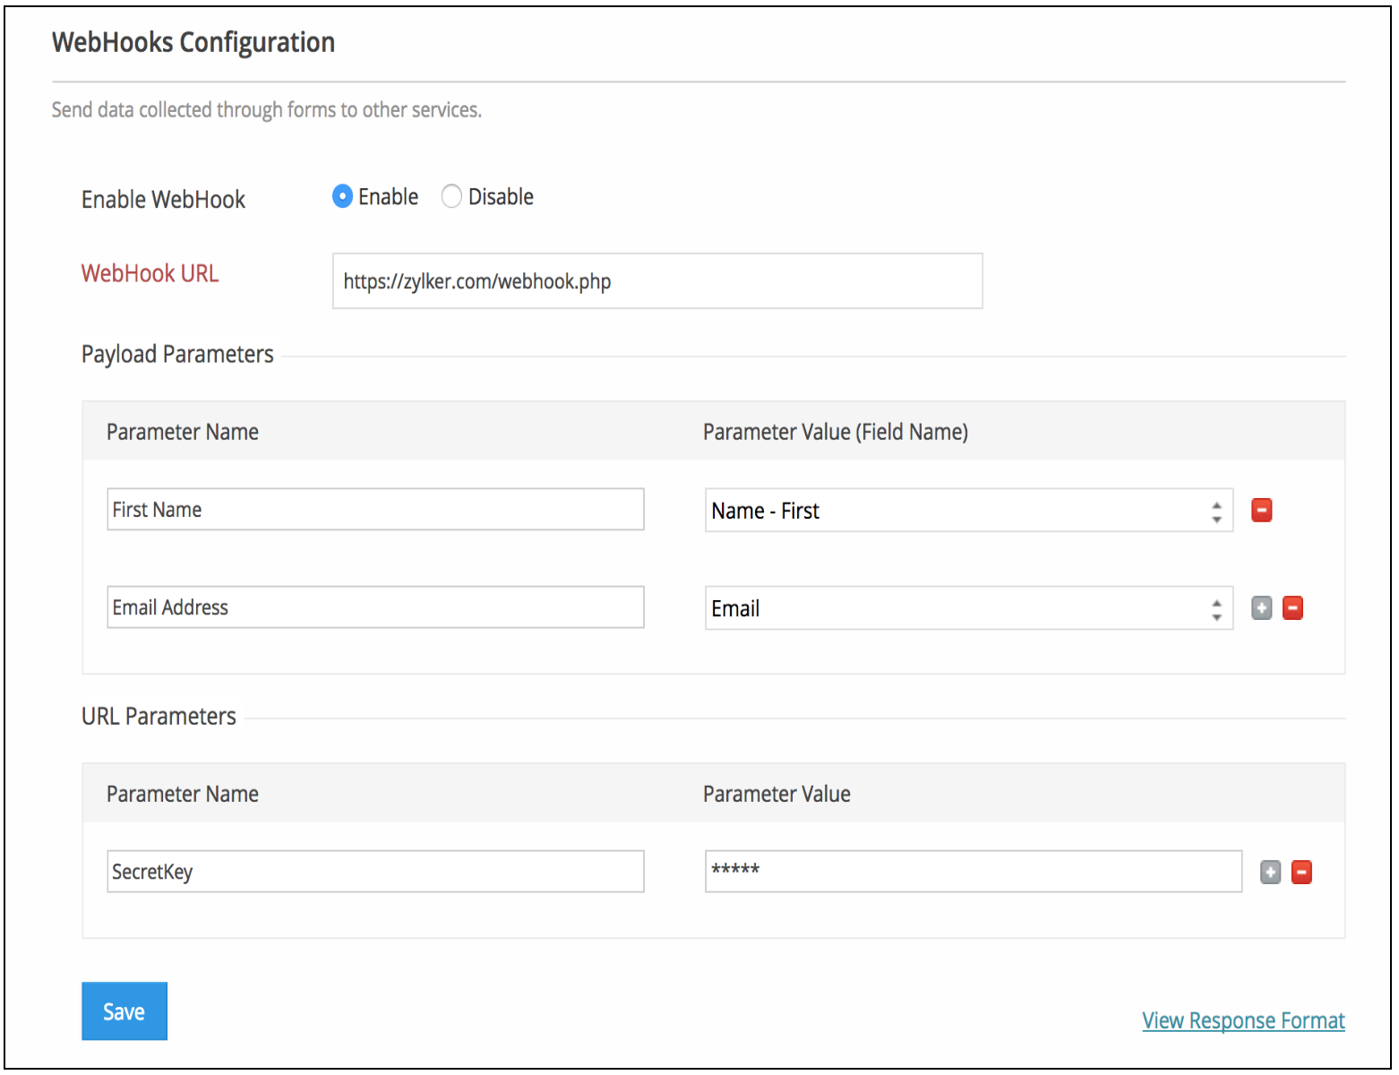The image size is (1399, 1075).
Task: Select the Disable radio button
Action: (x=451, y=196)
